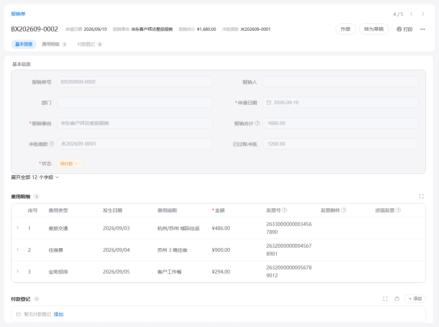Click 苏州 3 晚住宿 description cell
The width and height of the screenshot is (439, 327).
pyautogui.click(x=172, y=250)
